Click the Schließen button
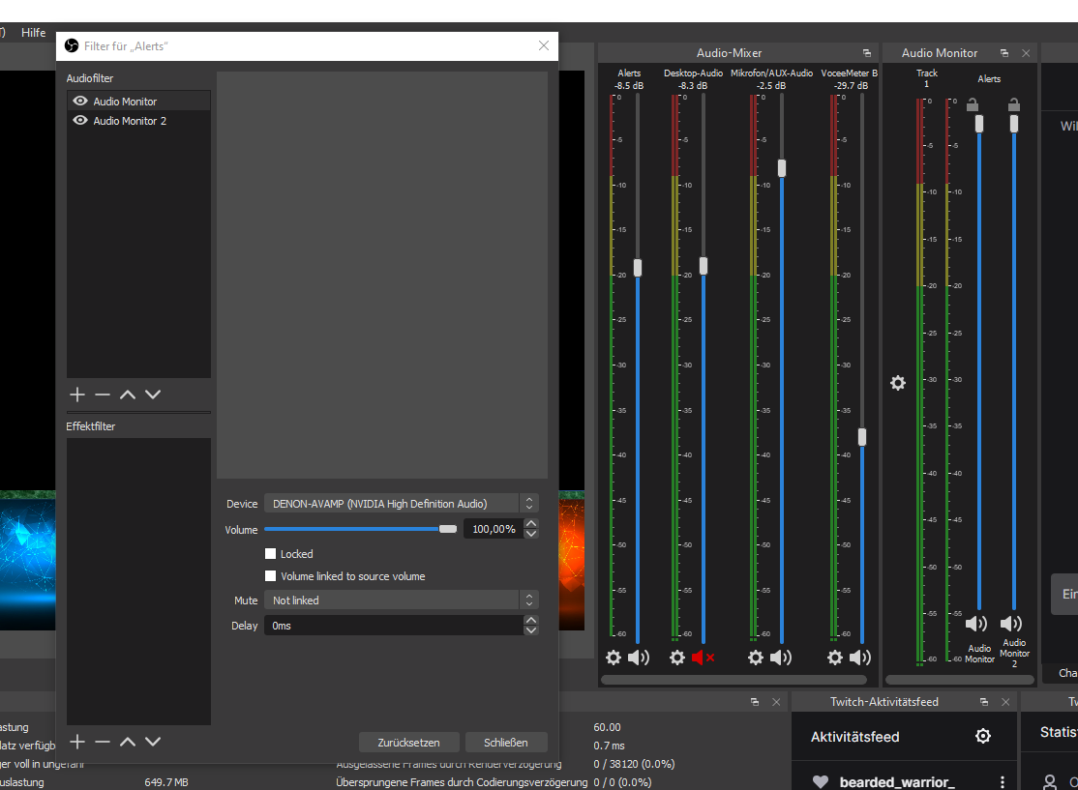The image size is (1078, 790). tap(506, 743)
